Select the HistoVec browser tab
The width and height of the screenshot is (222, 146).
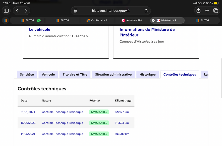(167, 20)
